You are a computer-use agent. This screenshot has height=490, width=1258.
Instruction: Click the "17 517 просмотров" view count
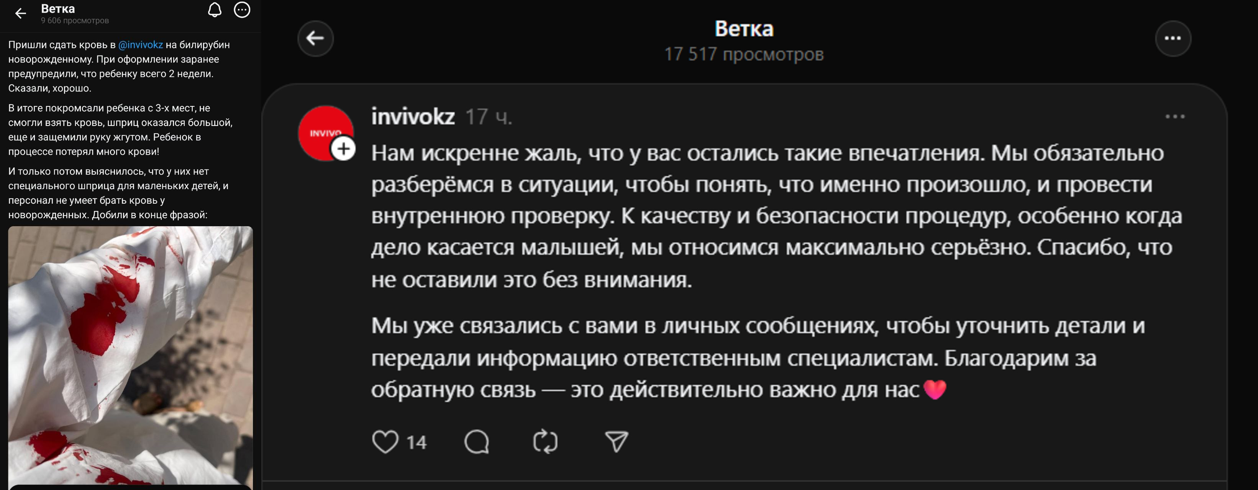point(743,55)
